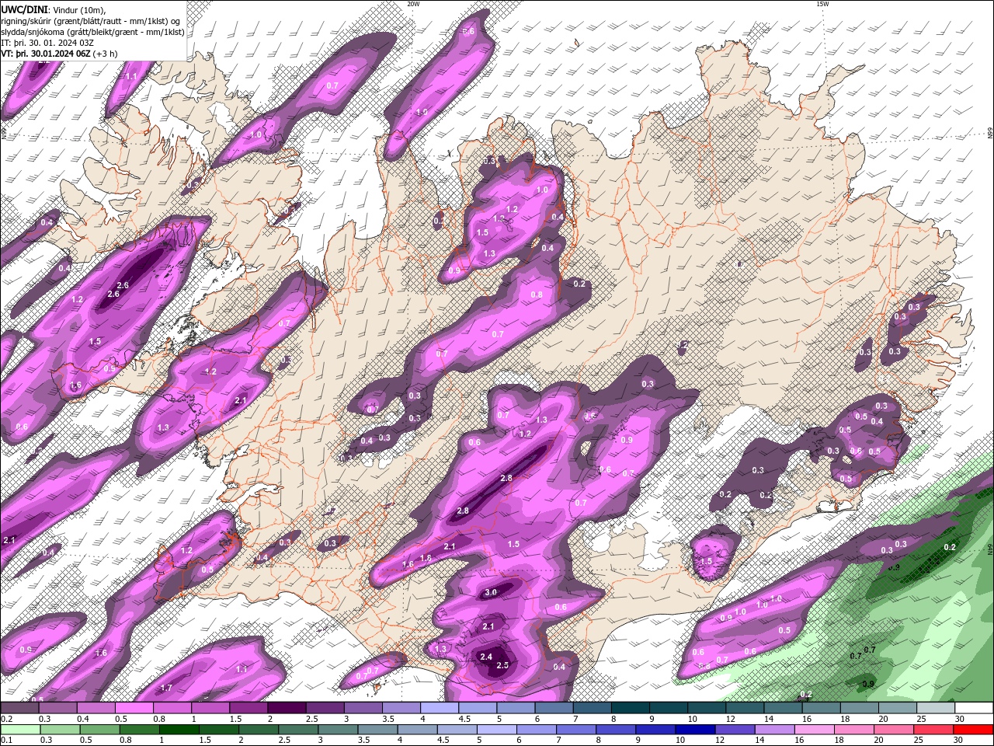Click the '30' label in lower legend row
The image size is (994, 746).
click(x=957, y=741)
